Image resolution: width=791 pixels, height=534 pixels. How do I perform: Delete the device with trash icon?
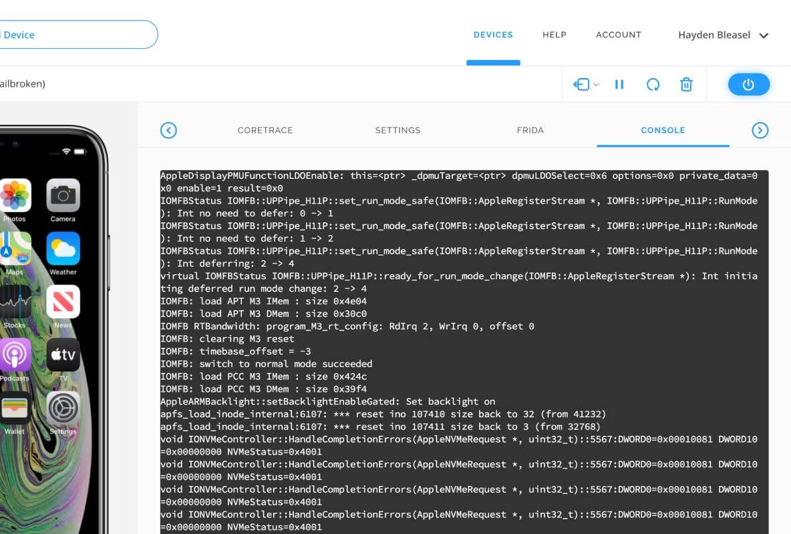coord(686,84)
